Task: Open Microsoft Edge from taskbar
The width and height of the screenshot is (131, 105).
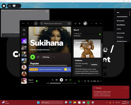Action: pyautogui.click(x=70, y=103)
